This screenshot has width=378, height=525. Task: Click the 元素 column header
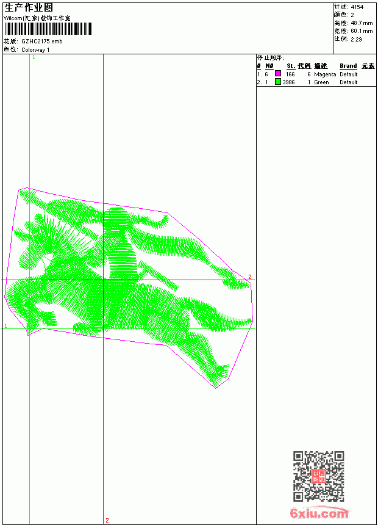368,66
